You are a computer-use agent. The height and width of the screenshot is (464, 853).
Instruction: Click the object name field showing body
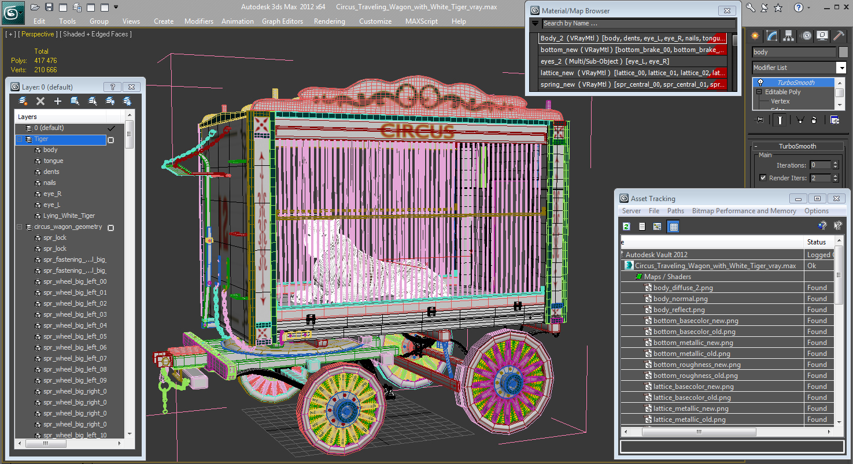[793, 52]
